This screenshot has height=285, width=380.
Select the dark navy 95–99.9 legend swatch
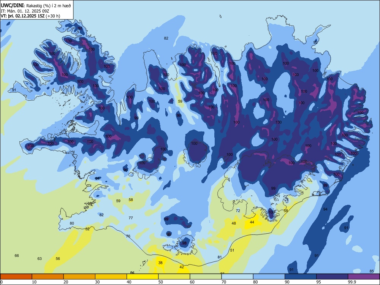point(332,277)
